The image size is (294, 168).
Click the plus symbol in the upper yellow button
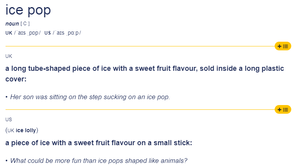pos(279,46)
